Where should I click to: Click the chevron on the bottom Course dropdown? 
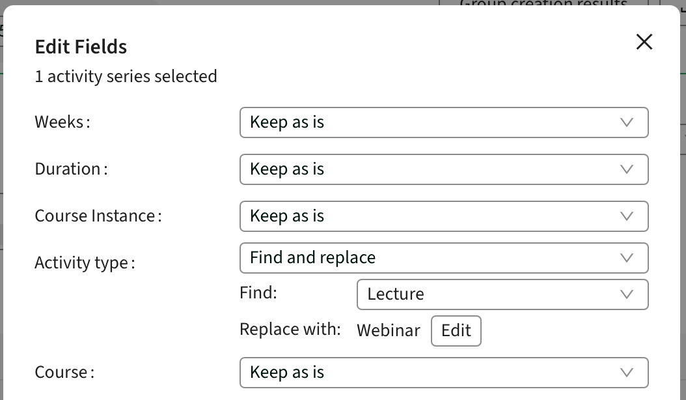627,373
